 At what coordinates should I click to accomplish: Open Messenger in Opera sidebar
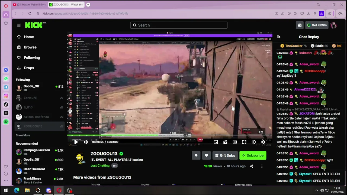(x=6, y=70)
